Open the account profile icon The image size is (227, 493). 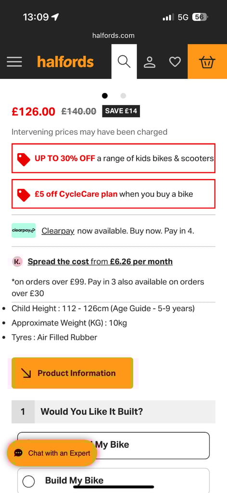[150, 62]
